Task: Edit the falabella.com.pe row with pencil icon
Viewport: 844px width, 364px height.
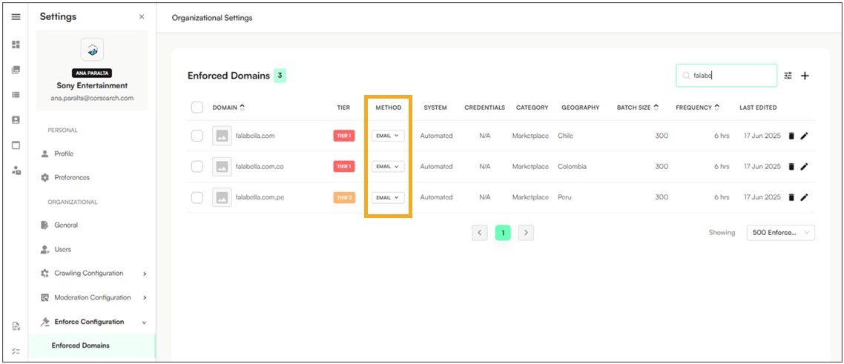Action: (x=804, y=197)
